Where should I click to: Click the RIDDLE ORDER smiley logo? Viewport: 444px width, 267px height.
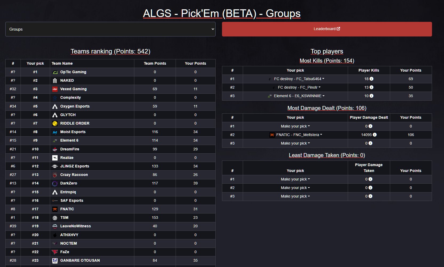pos(55,124)
